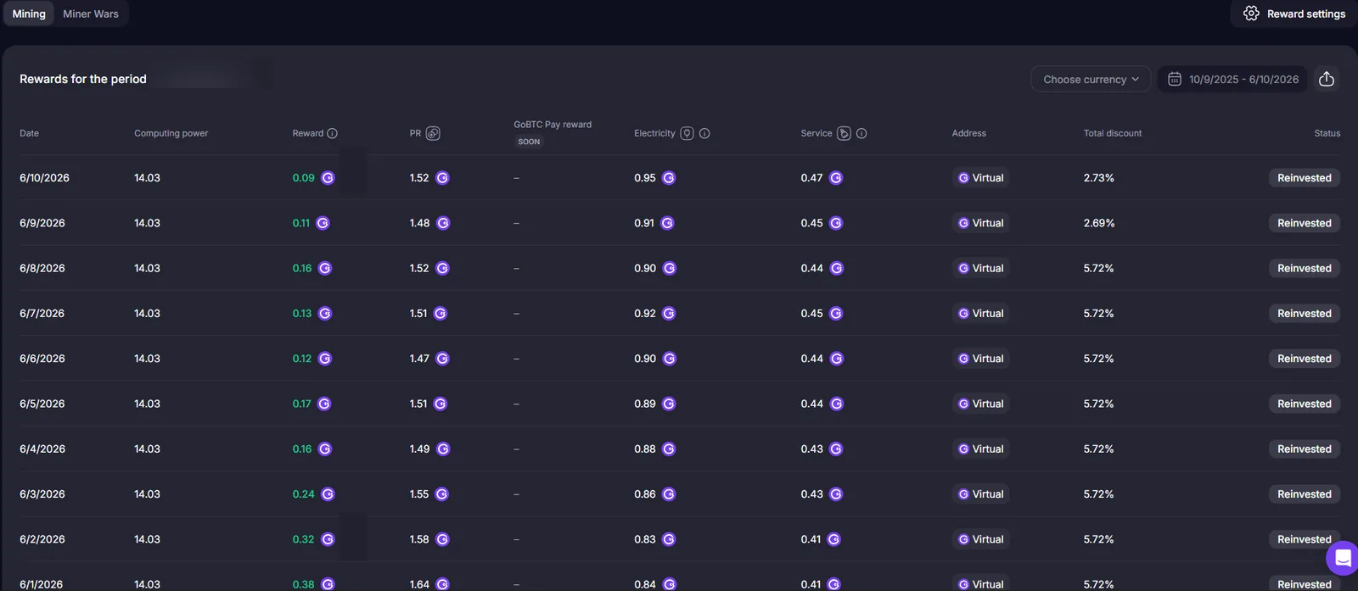Click Virtual address badge for 6/10/2026

click(980, 178)
